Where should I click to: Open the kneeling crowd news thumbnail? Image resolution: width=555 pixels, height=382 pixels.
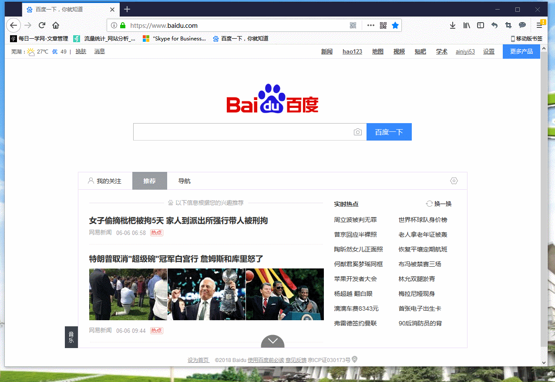tap(128, 295)
